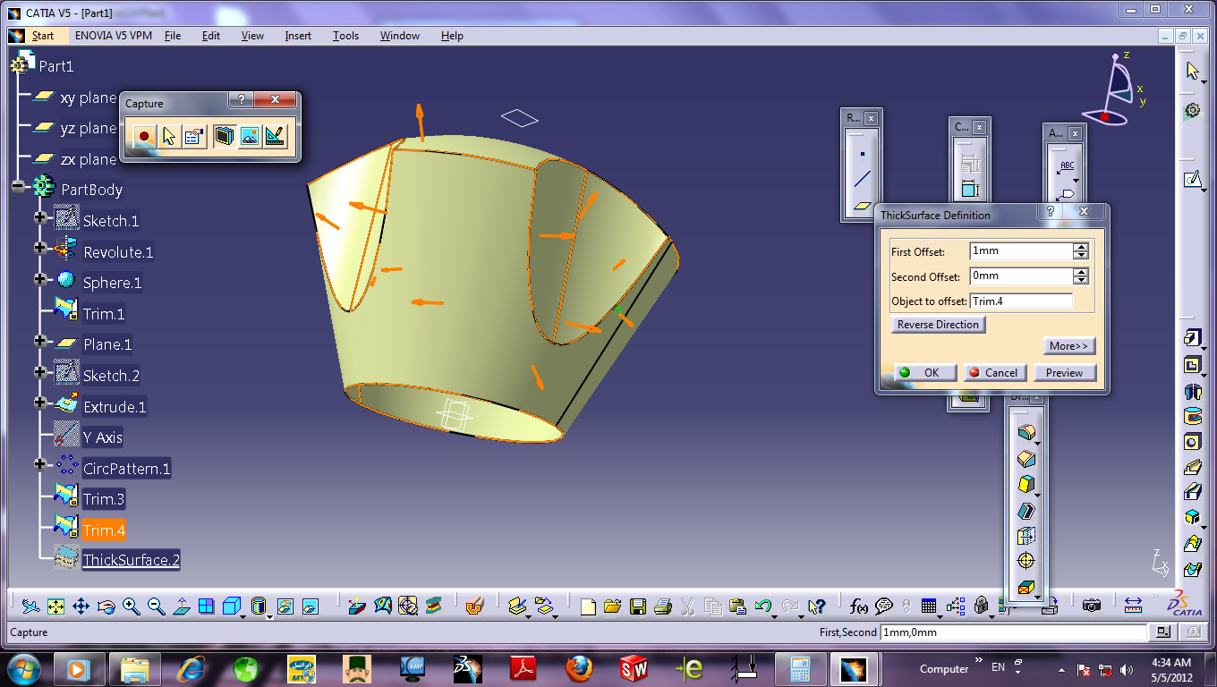
Task: Expand Plane.1 tree node
Action: click(39, 341)
